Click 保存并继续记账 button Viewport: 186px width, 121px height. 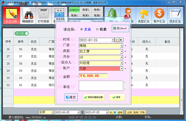94,97
